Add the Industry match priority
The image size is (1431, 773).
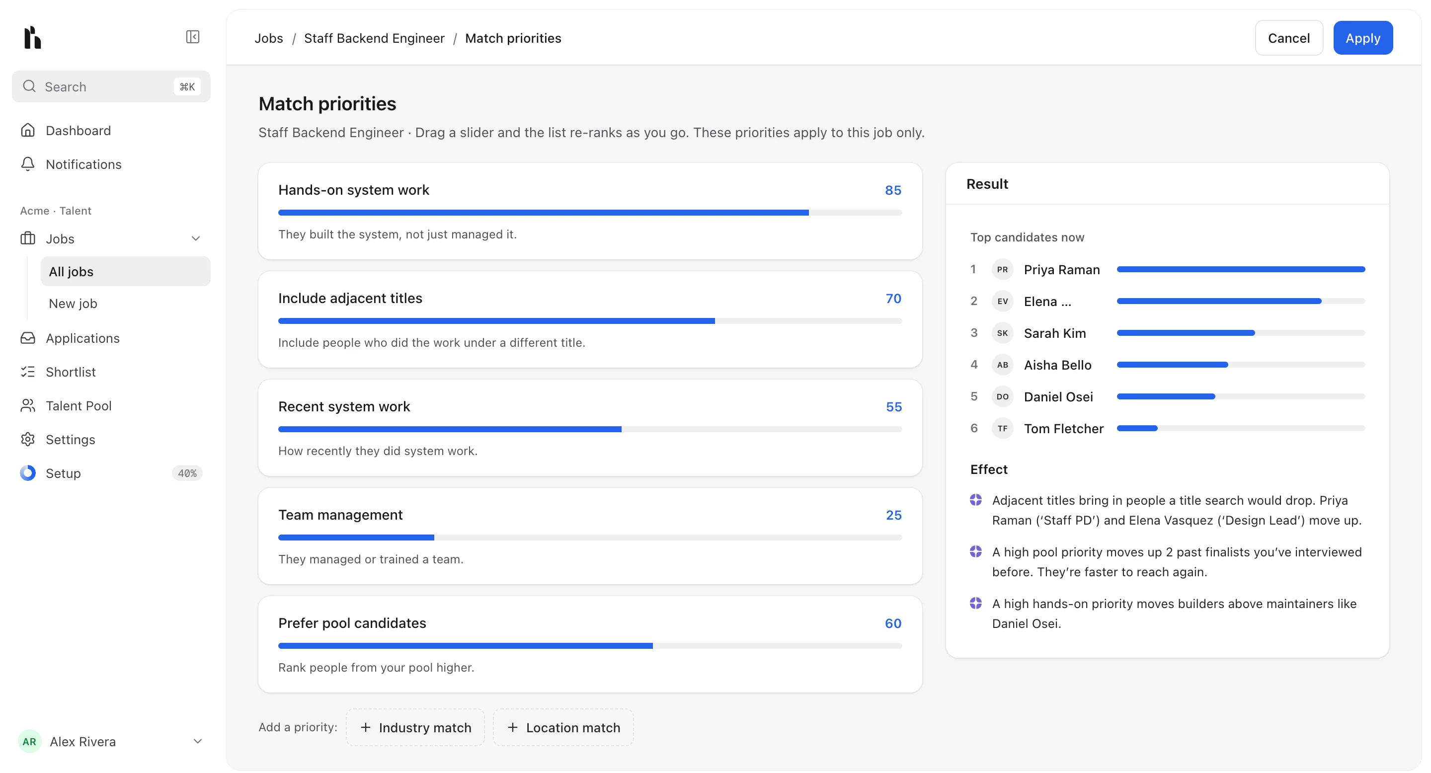tap(415, 728)
